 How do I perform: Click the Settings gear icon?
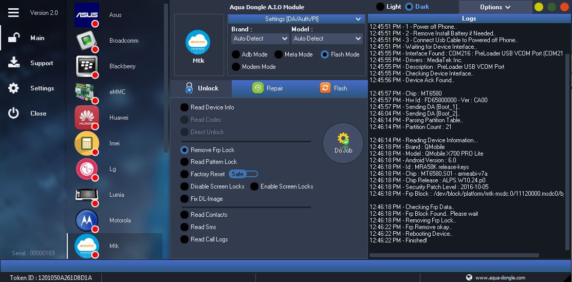coord(13,88)
